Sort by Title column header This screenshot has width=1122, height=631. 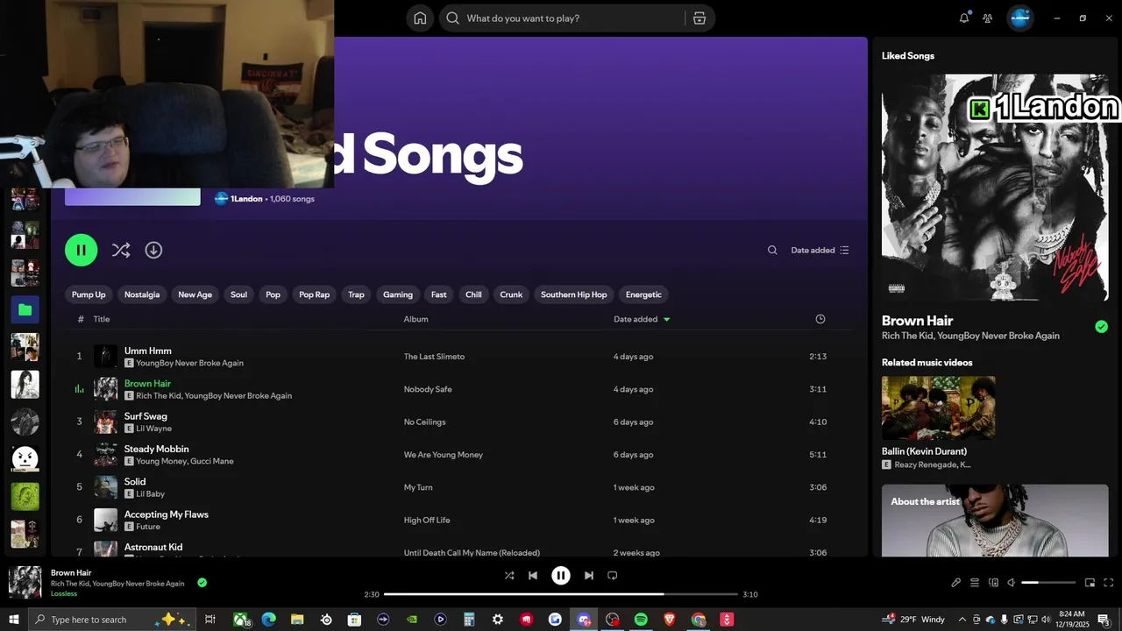[x=102, y=319]
